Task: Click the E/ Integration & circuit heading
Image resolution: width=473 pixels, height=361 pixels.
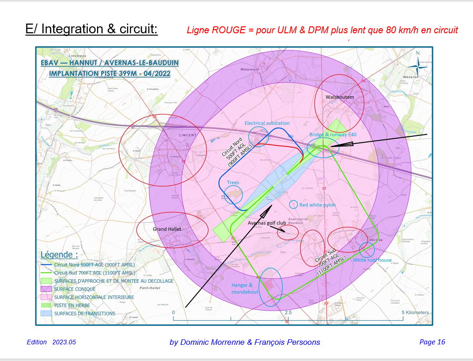Action: pos(91,29)
